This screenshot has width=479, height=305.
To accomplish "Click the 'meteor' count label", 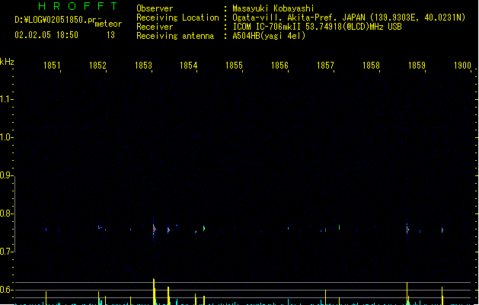I will [108, 24].
